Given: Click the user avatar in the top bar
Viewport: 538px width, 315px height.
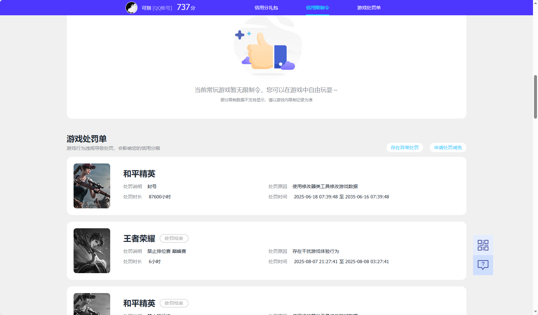Looking at the screenshot, I should pos(132,7).
